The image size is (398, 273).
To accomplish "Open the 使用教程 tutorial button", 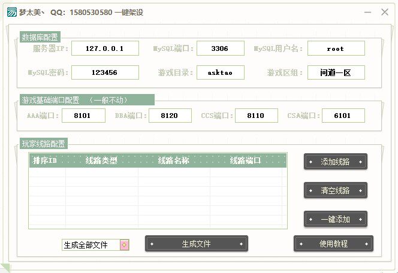I will 333,244.
